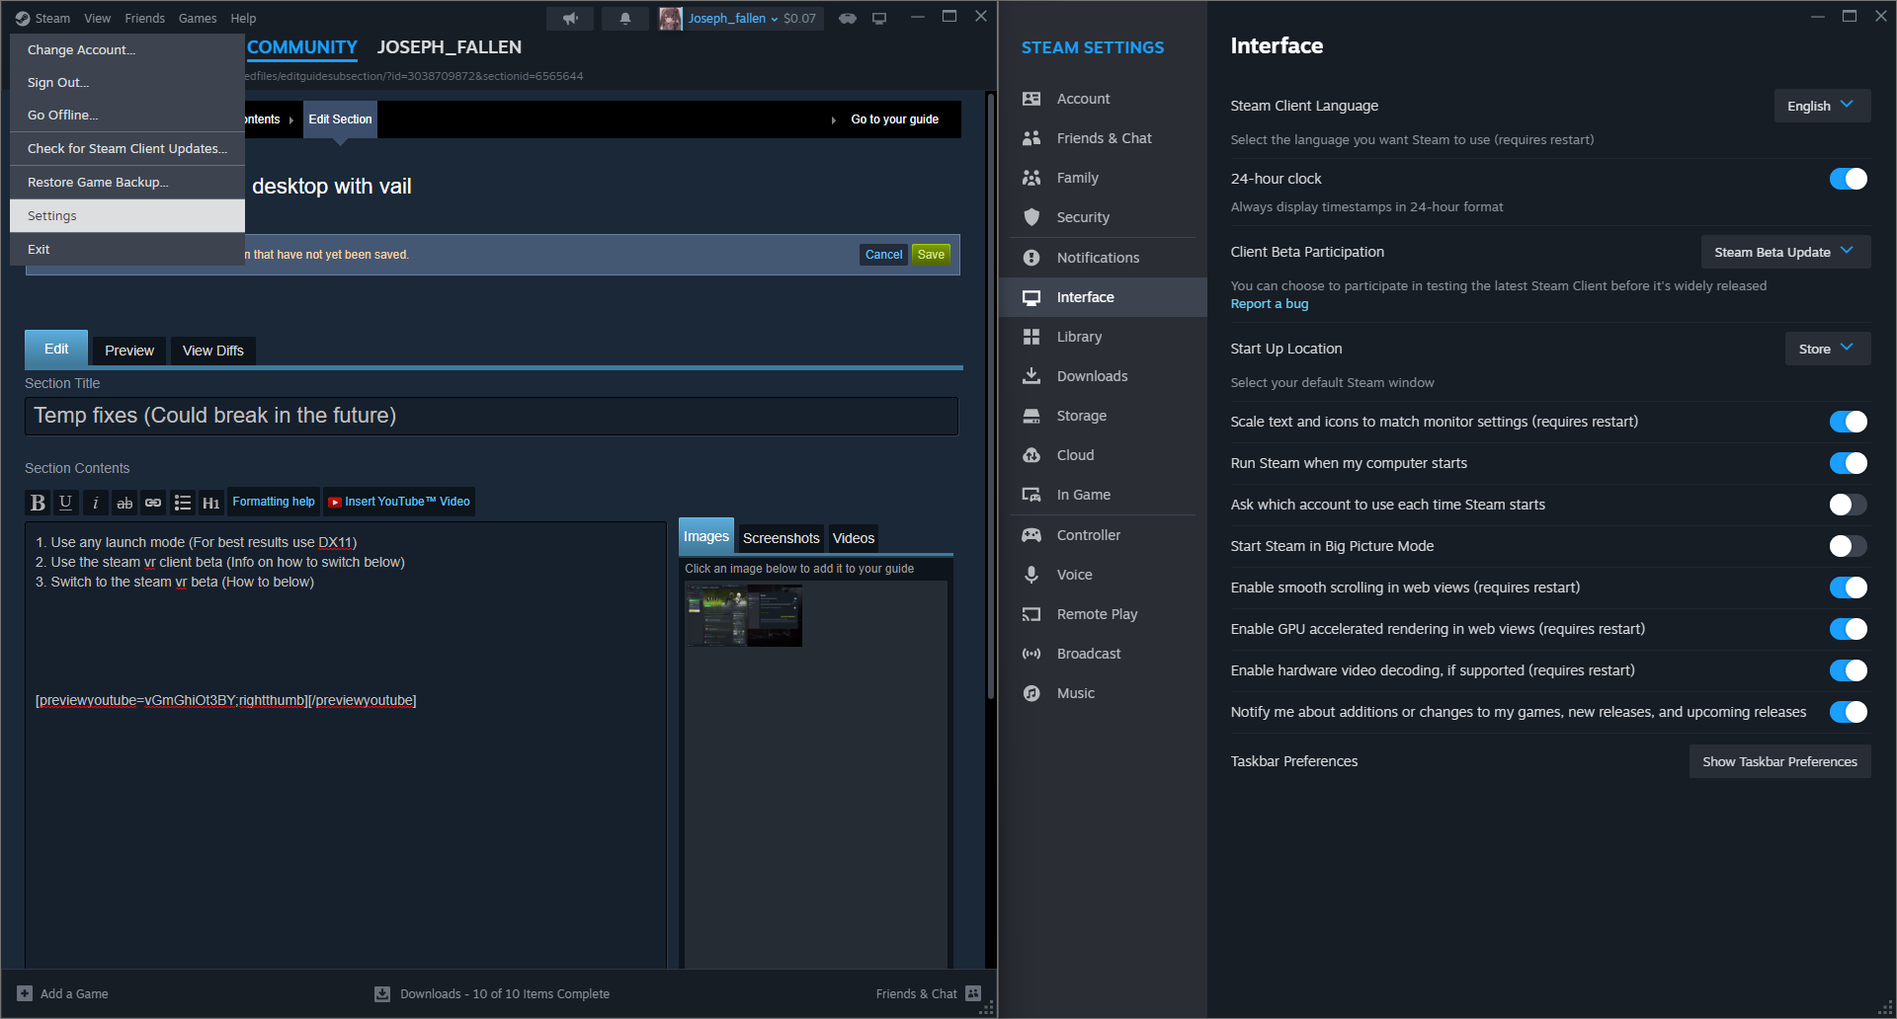Open Remote Play settings category
Image resolution: width=1897 pixels, height=1019 pixels.
1103,614
